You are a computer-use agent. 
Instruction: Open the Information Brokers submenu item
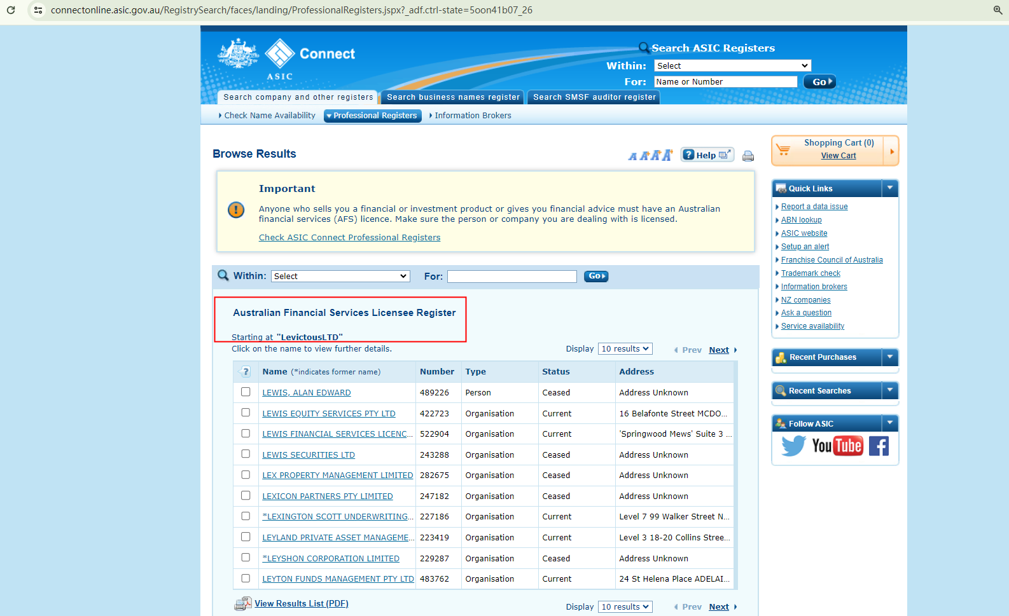pyautogui.click(x=471, y=116)
